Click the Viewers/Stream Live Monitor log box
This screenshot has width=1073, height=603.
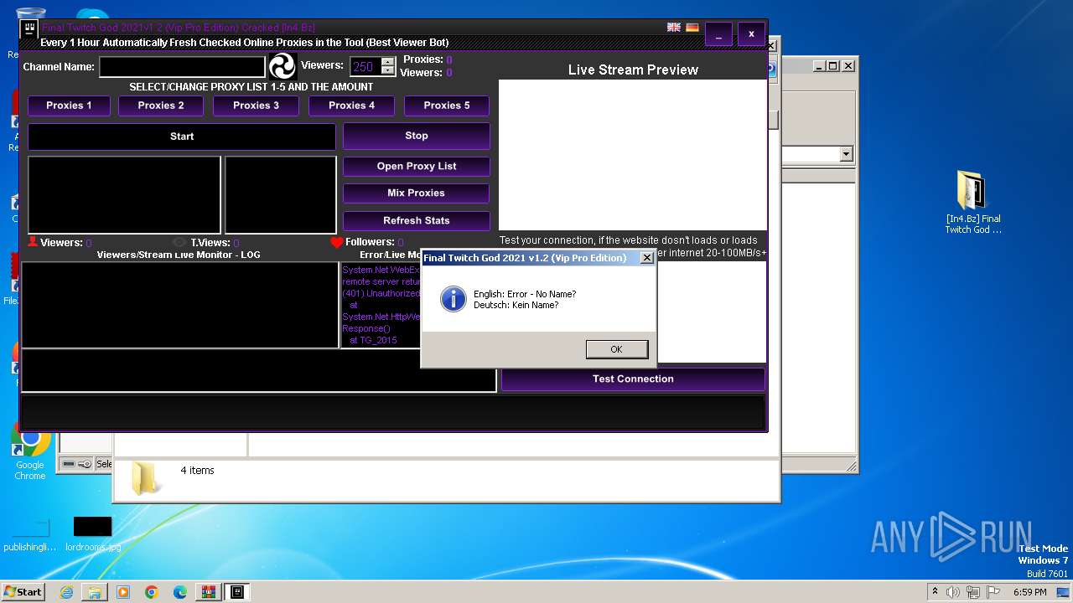pyautogui.click(x=180, y=305)
